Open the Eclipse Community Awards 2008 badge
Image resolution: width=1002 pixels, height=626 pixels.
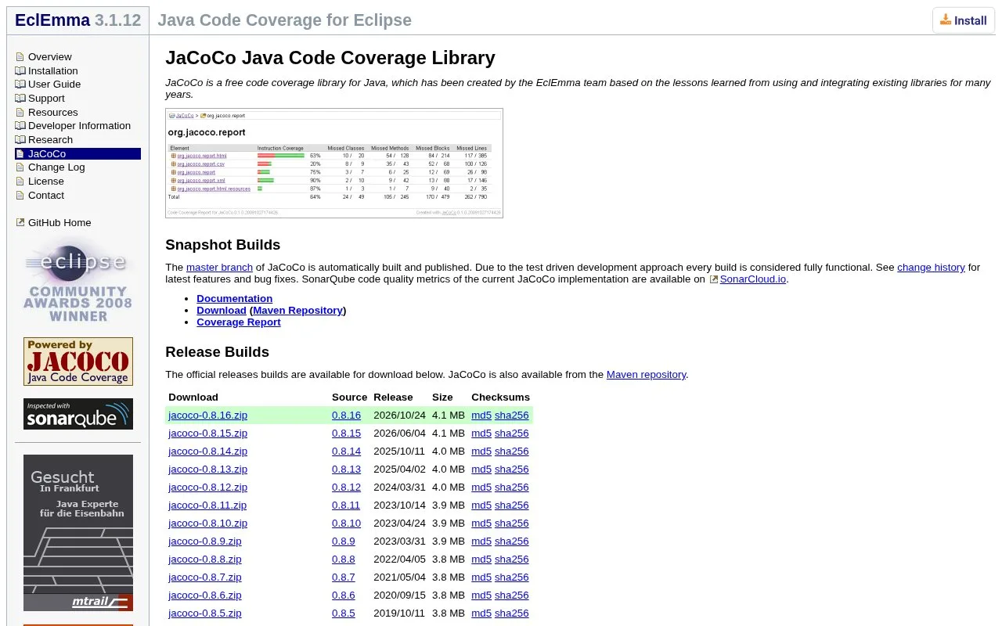(x=78, y=281)
